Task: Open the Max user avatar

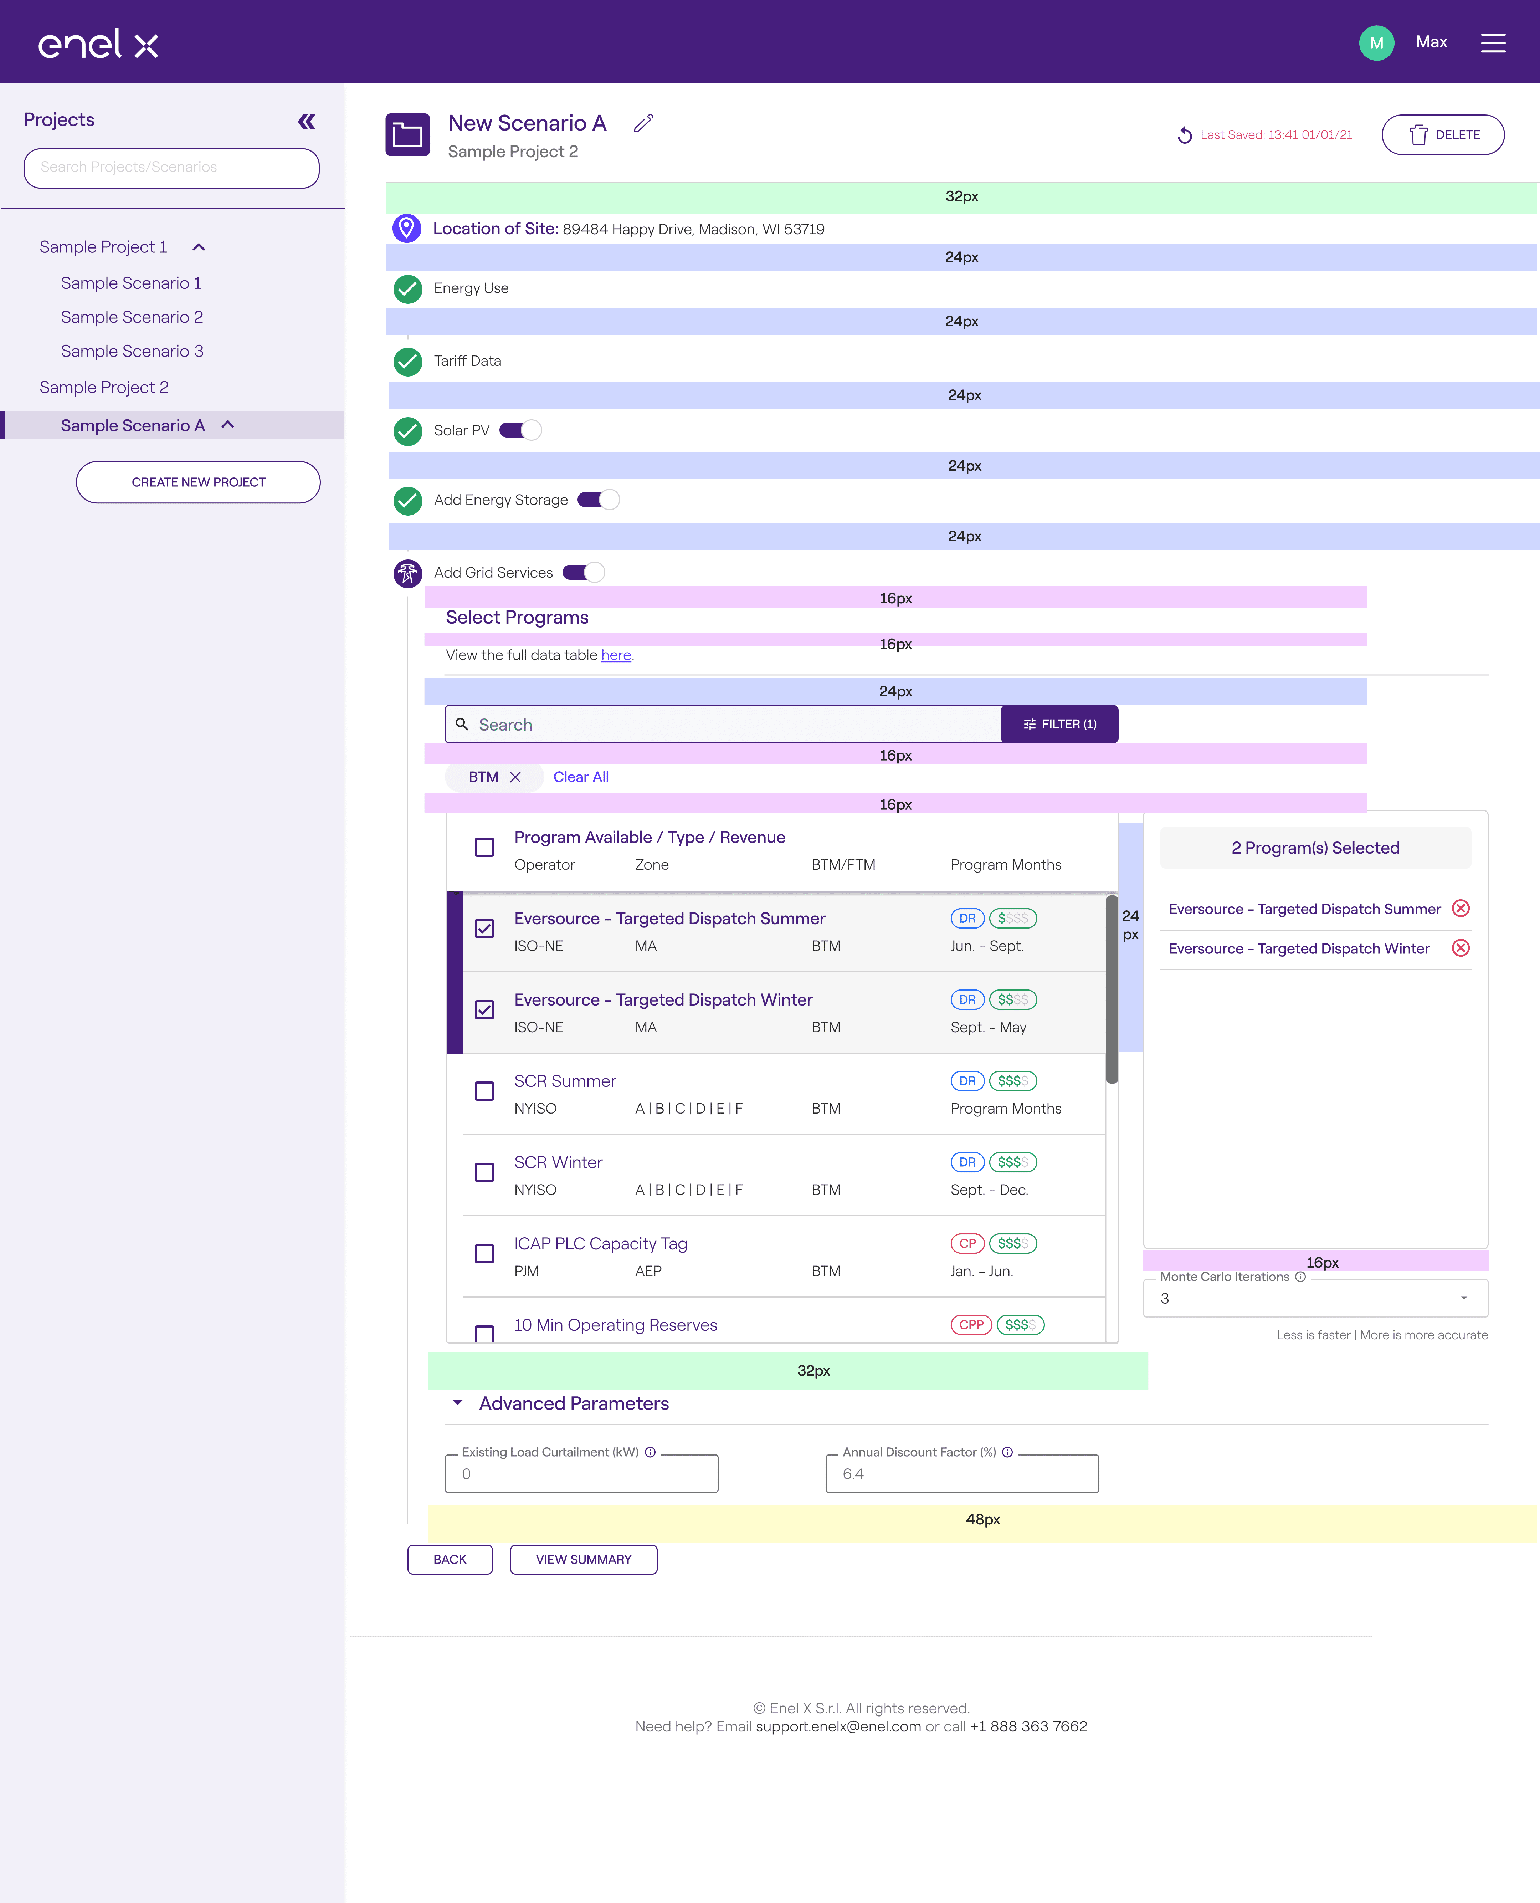Action: tap(1376, 42)
